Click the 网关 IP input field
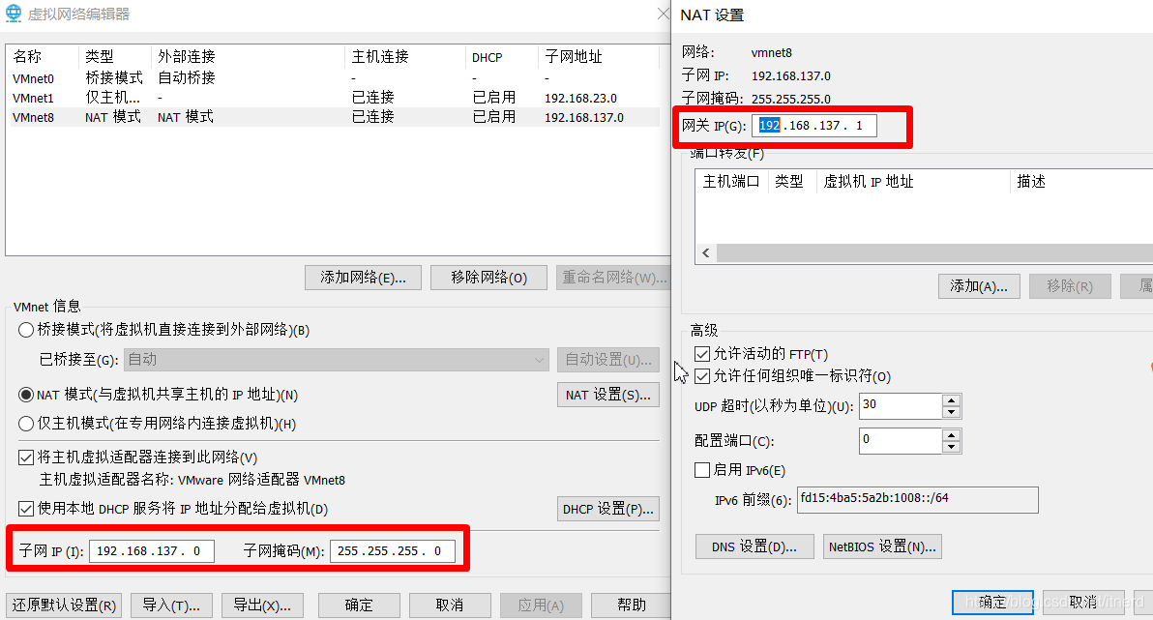Screen dimensions: 1153x620 814,126
